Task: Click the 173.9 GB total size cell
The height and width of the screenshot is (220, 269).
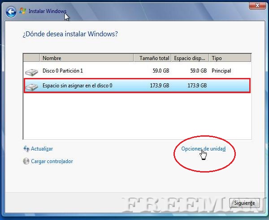Action: (160, 86)
